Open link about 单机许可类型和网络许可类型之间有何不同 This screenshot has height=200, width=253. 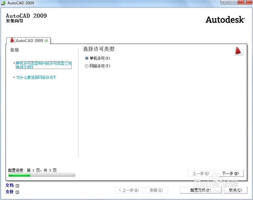pyautogui.click(x=44, y=65)
